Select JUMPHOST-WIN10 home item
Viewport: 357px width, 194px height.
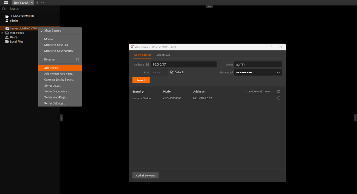(x=22, y=16)
